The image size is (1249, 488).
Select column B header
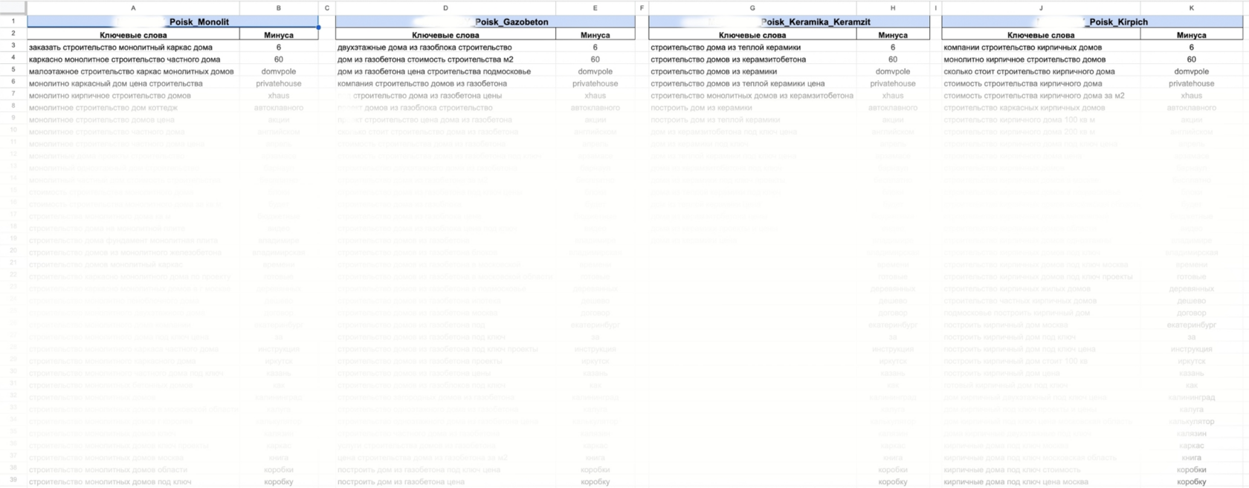click(279, 7)
